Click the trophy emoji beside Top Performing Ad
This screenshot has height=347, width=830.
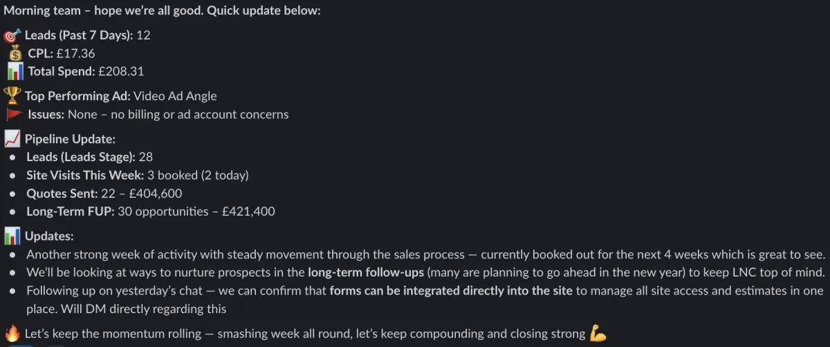[x=12, y=96]
